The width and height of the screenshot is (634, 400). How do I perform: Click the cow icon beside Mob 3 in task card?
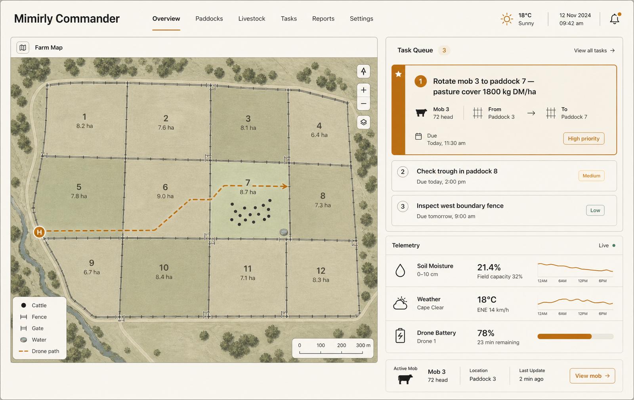tap(421, 113)
